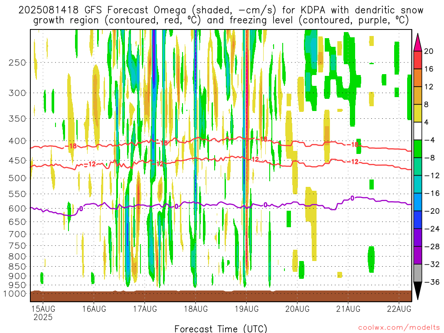The height and width of the screenshot is (333, 444).
Task: Pick the colorbar swatch between -8 and -12
Action: (x=418, y=166)
